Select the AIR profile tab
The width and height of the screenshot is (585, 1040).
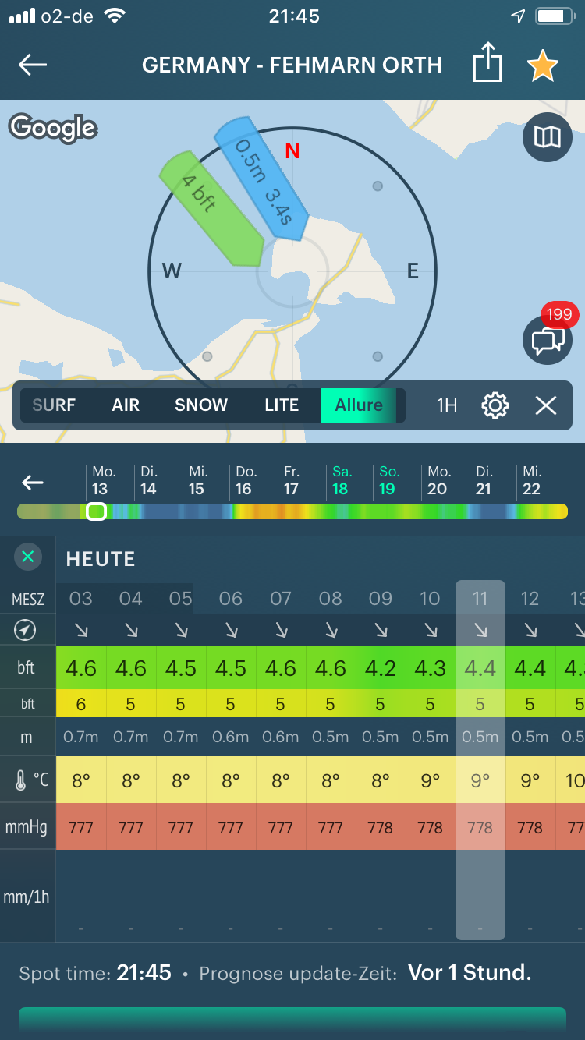pos(126,405)
